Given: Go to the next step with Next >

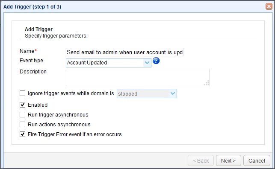Looking at the screenshot, I should click(x=228, y=160).
